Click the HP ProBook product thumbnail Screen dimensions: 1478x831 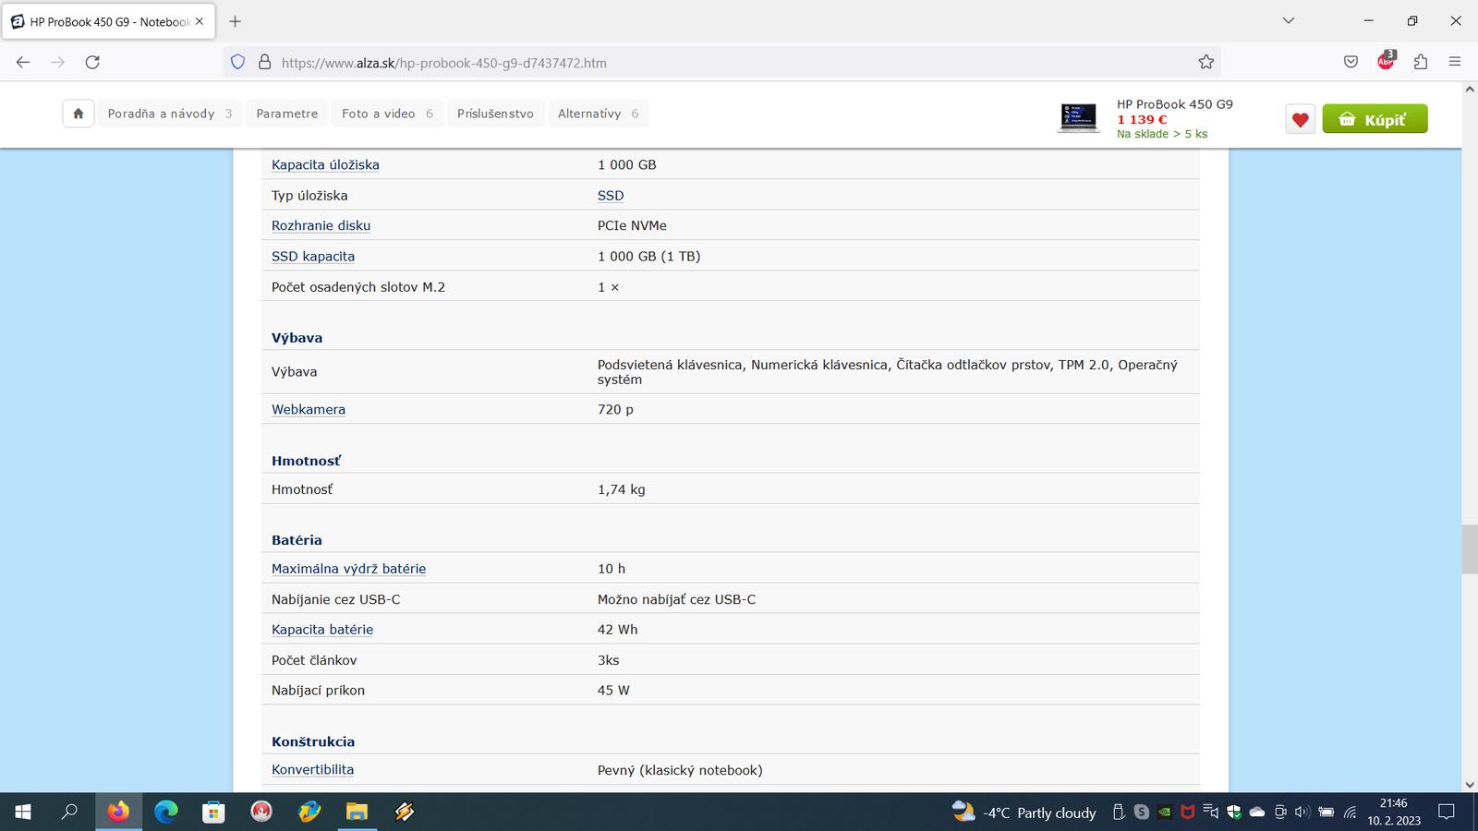point(1078,118)
